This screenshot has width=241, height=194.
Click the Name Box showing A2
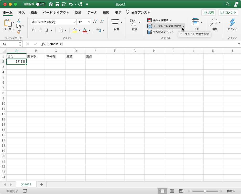[x=9, y=44]
